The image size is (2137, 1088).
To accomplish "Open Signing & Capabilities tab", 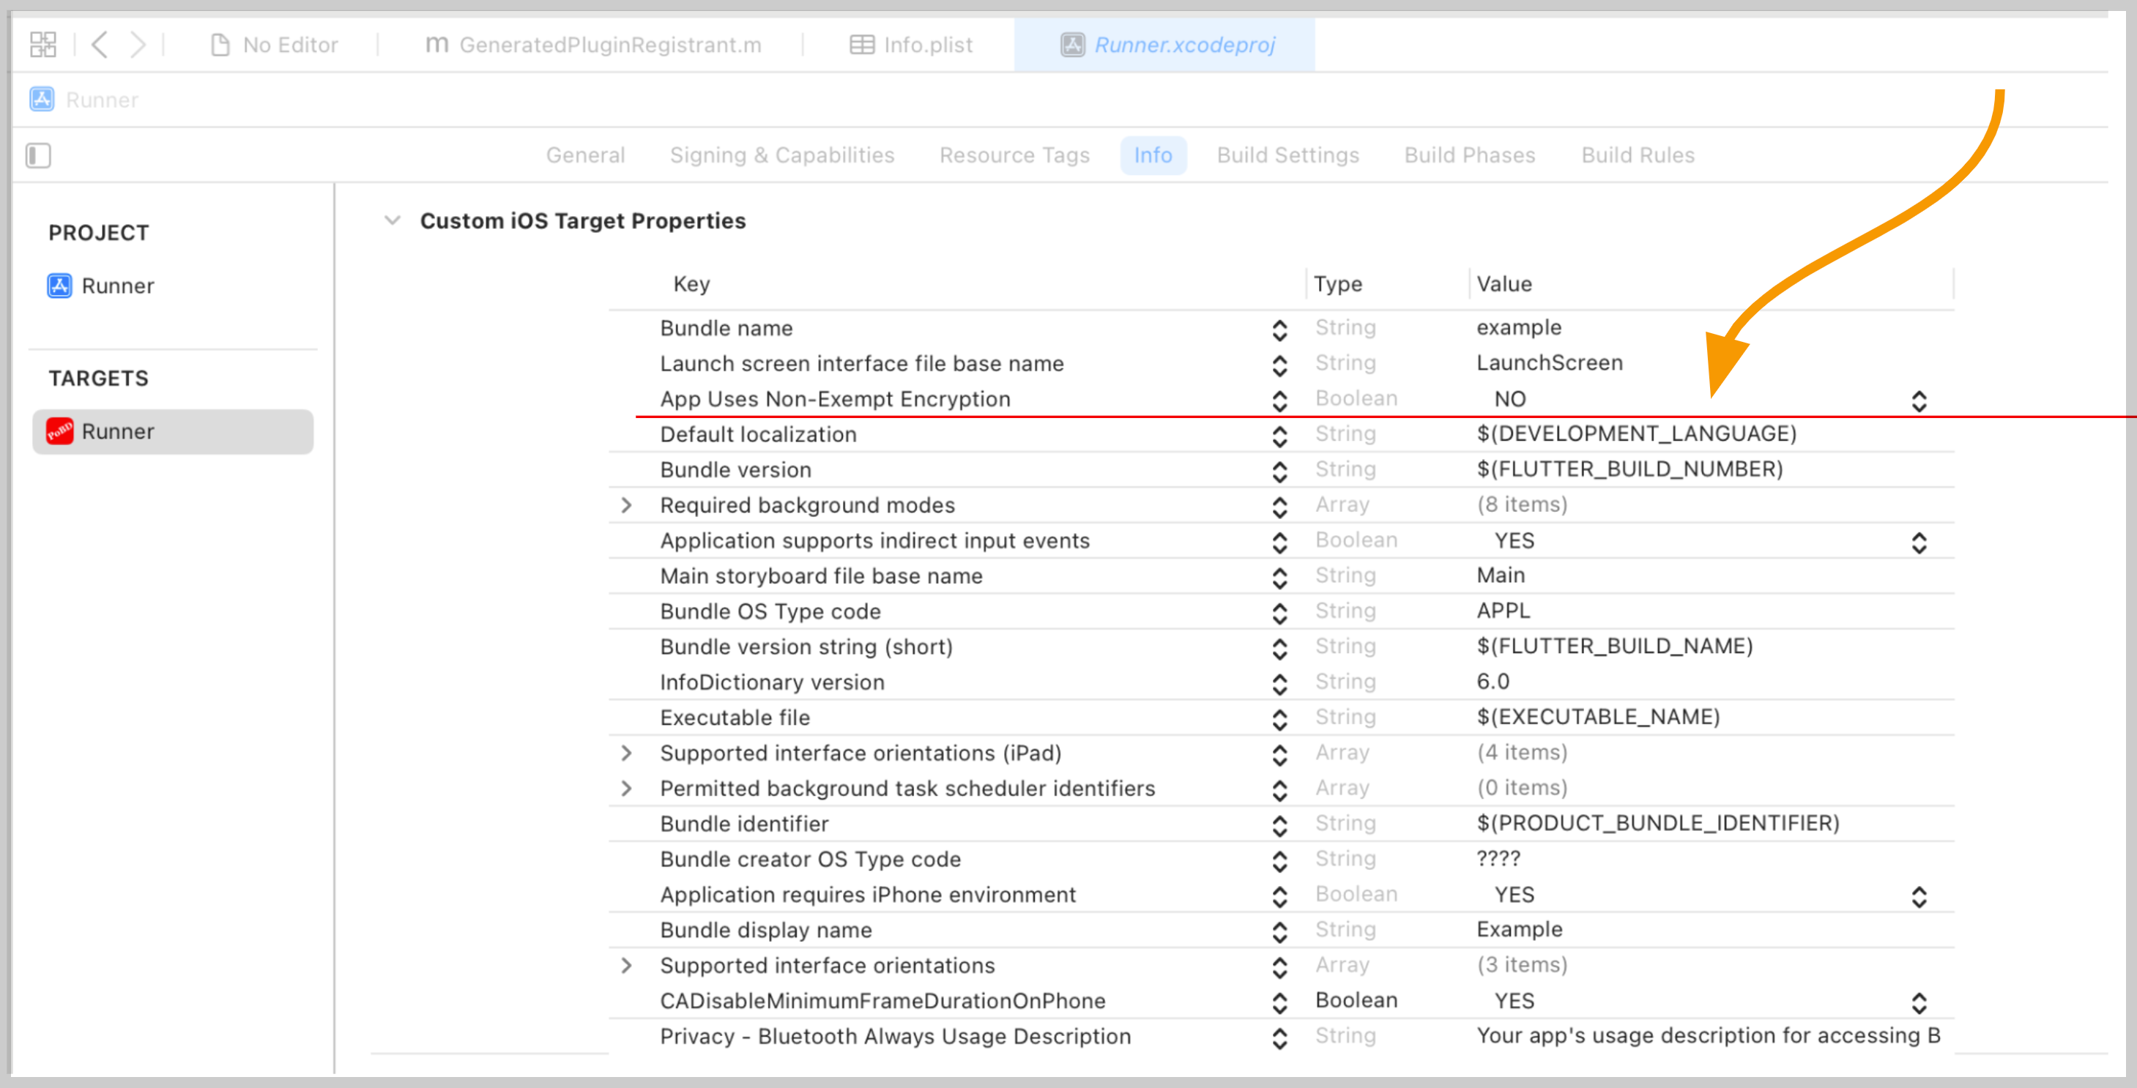I will click(x=781, y=155).
